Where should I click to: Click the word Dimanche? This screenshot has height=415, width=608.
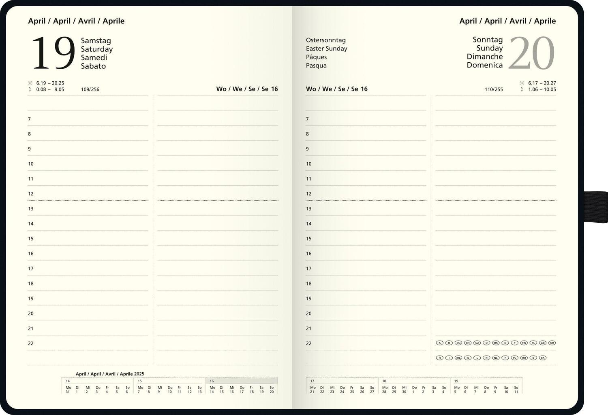point(485,57)
